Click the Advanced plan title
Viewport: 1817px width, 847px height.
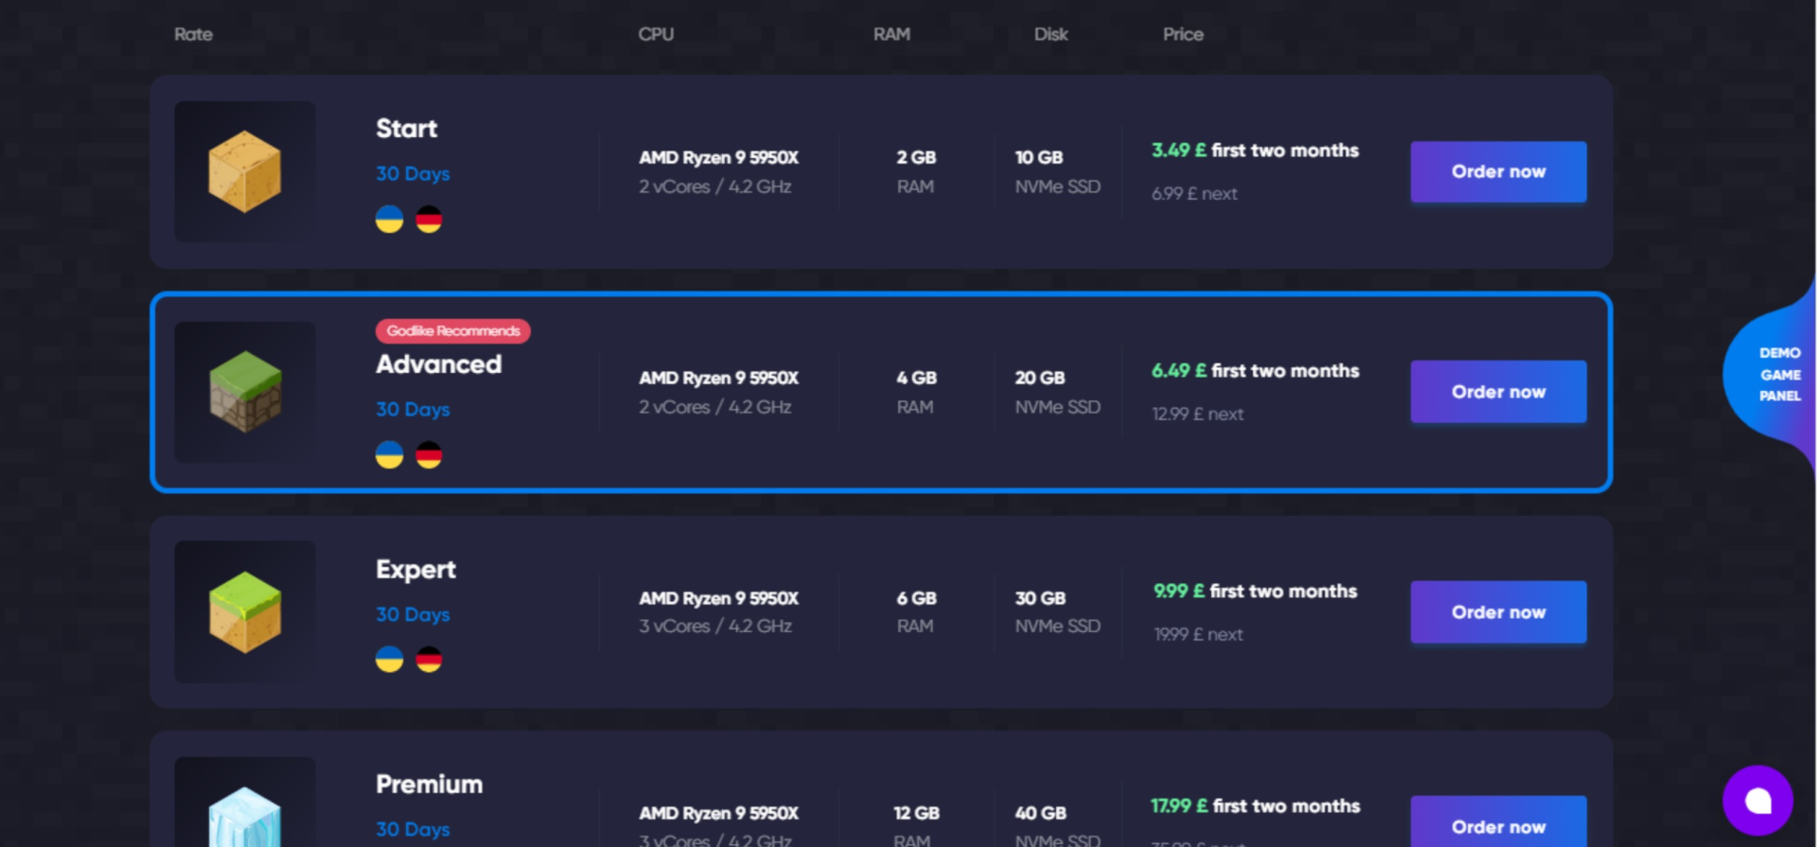click(439, 364)
